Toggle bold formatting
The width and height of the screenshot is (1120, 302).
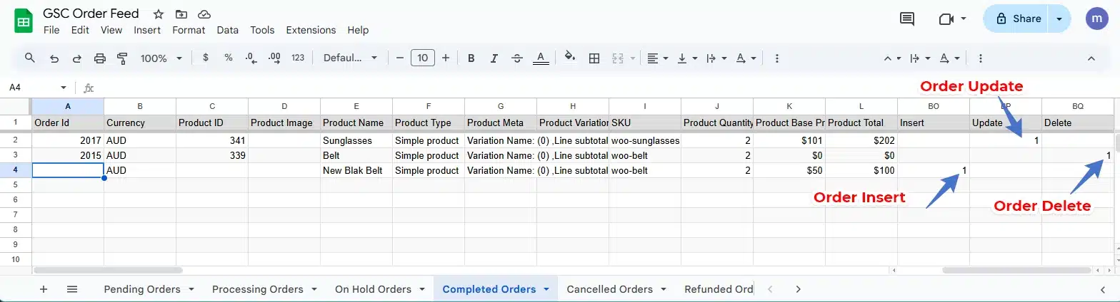(x=471, y=58)
